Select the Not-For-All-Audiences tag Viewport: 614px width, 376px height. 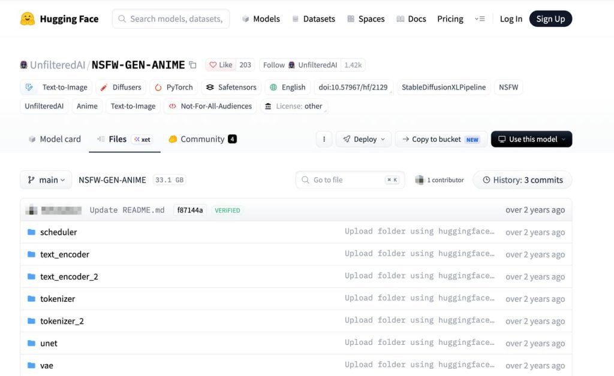coord(210,106)
